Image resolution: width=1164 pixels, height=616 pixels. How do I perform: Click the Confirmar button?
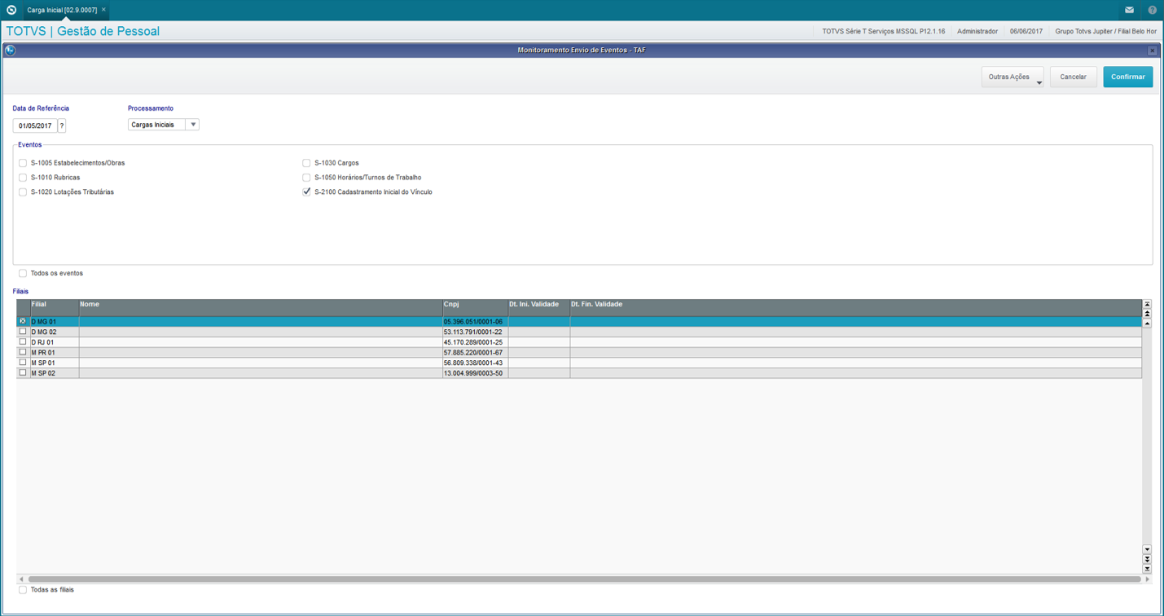point(1128,77)
